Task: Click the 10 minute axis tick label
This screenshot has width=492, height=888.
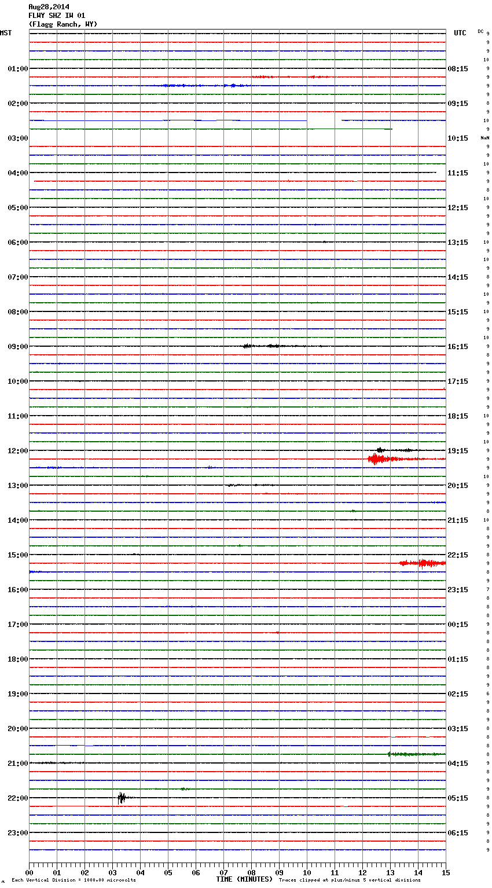Action: (307, 872)
